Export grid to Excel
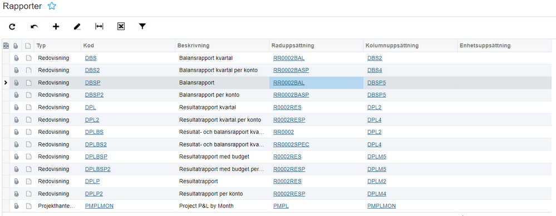The height and width of the screenshot is (216, 556). [121, 27]
